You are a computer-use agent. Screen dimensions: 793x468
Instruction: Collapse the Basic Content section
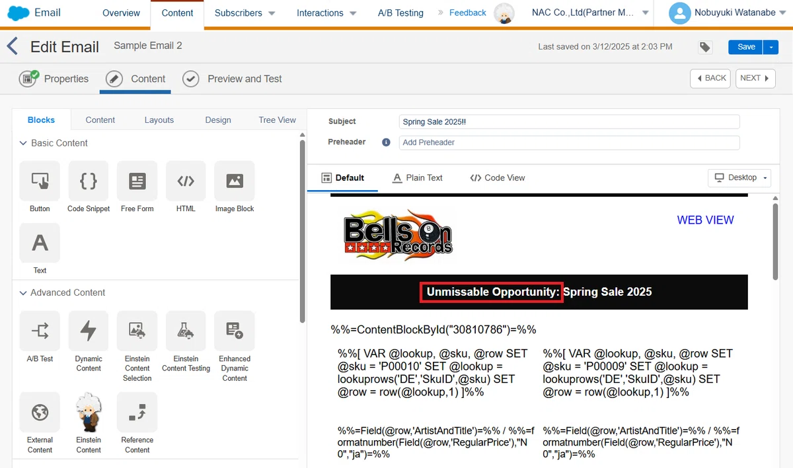coord(23,143)
